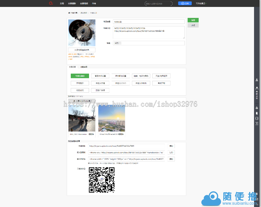261x207 pixels.
Task: Copy the 100% width iframe code
Action: (x=171, y=159)
